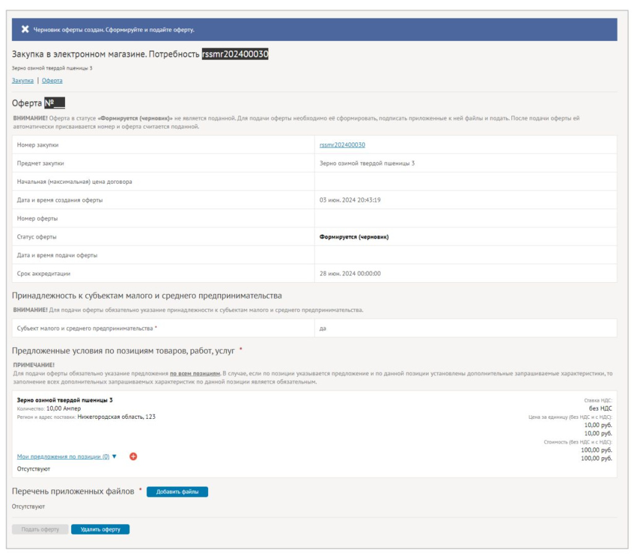Click the 'Номер закупки' row label

38,145
